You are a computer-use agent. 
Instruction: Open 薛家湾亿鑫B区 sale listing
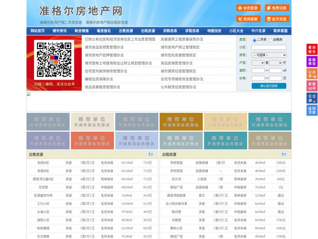click(x=43, y=179)
